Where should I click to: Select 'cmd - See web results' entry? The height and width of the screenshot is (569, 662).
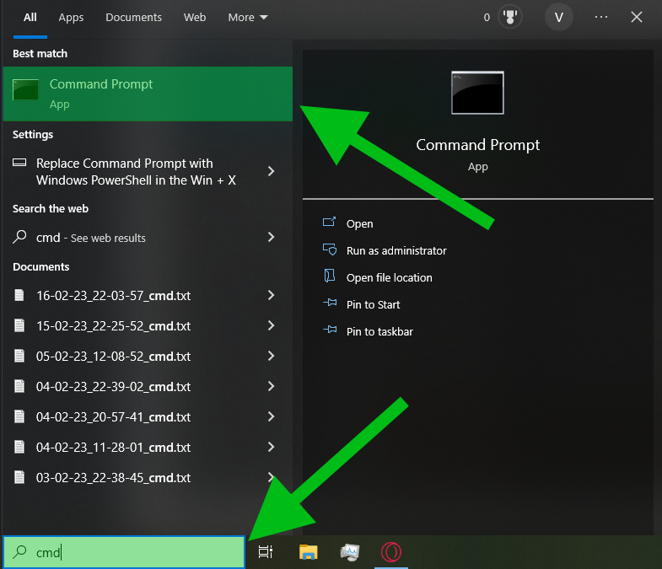point(91,238)
